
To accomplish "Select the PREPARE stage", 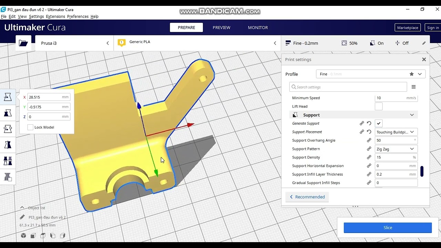I will (x=186, y=28).
